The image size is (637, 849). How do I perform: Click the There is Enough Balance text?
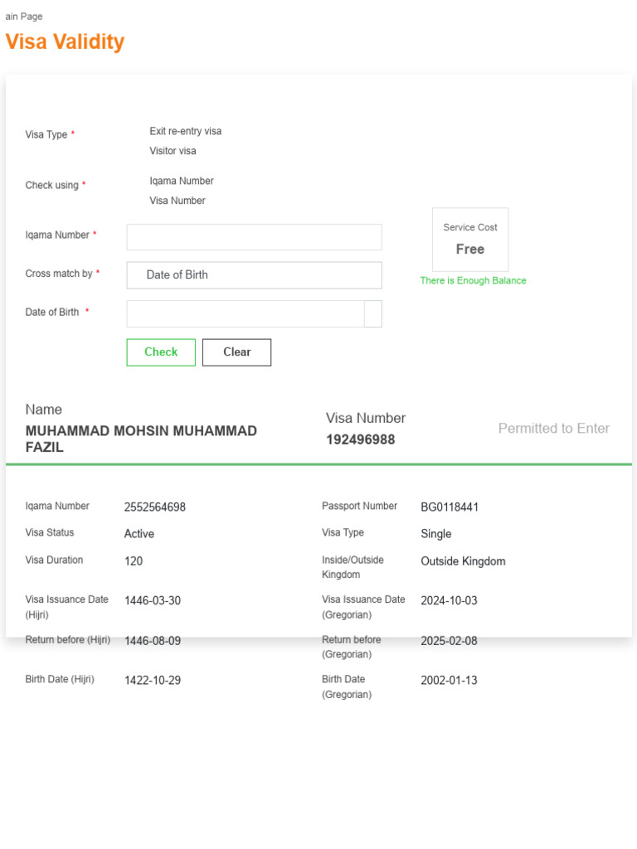tap(473, 280)
